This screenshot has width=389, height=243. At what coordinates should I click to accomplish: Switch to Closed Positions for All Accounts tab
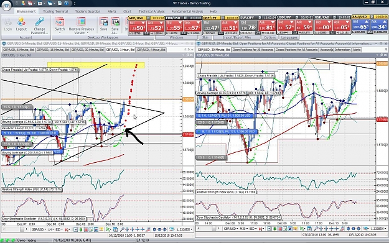(296, 50)
